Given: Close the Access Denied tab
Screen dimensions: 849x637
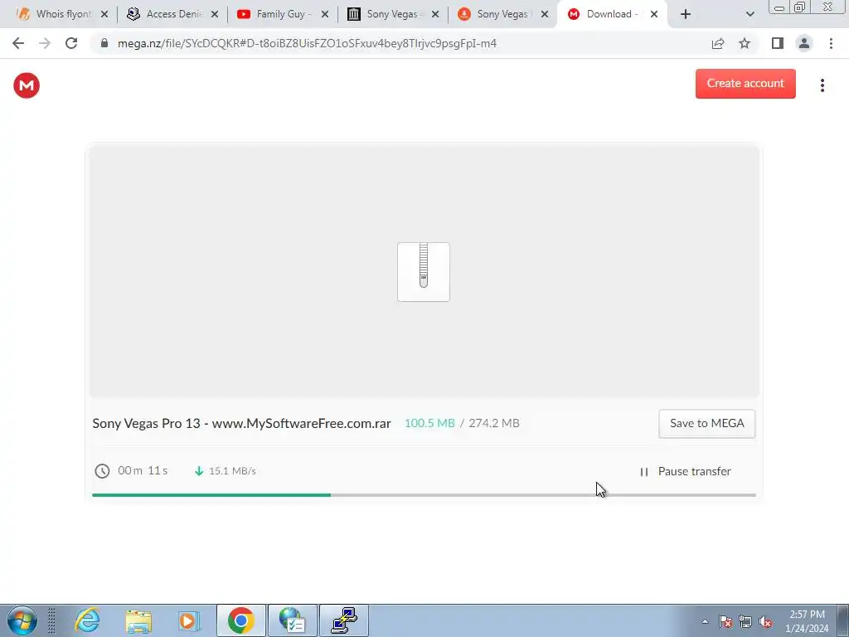Looking at the screenshot, I should pos(215,14).
